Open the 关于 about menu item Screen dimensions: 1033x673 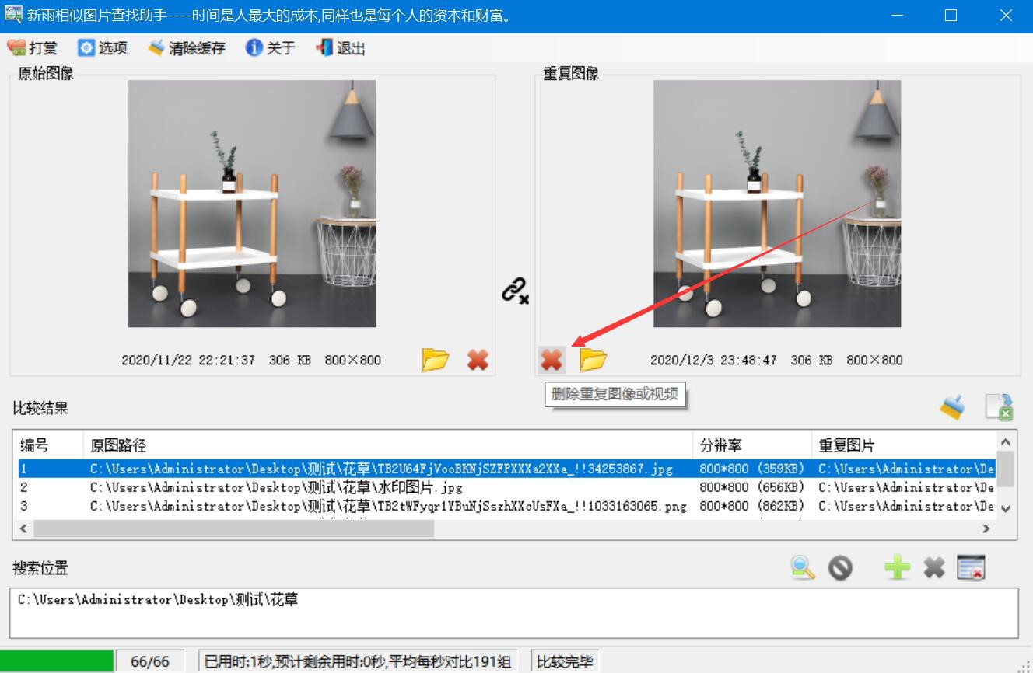270,47
